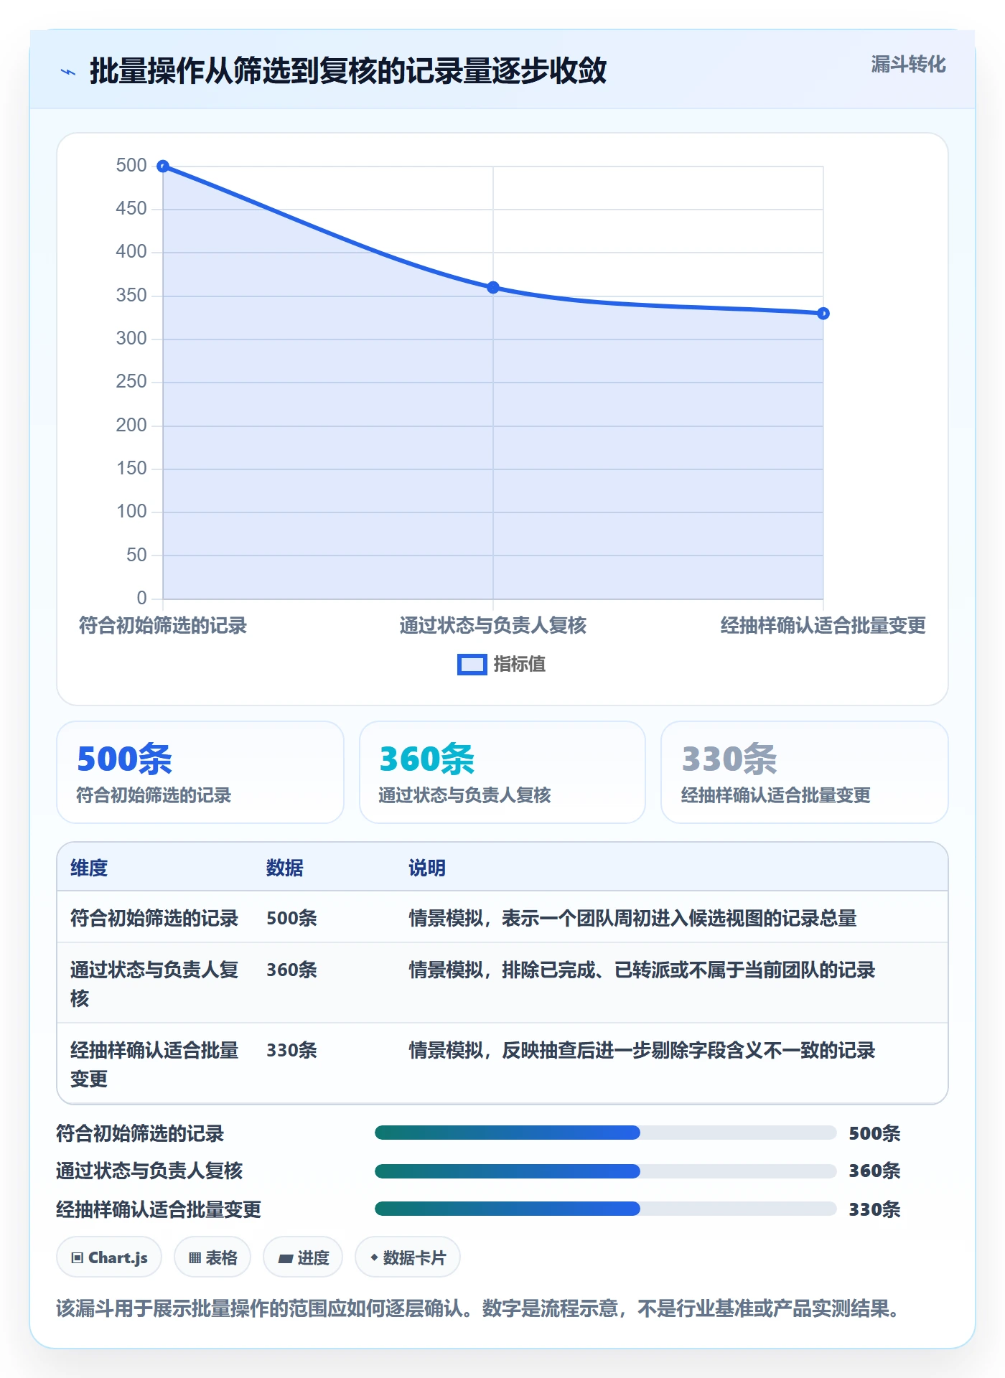This screenshot has height=1378, width=1005.
Task: Click the progress bar for 经抽样确认适合批量变更
Action: 606,1209
